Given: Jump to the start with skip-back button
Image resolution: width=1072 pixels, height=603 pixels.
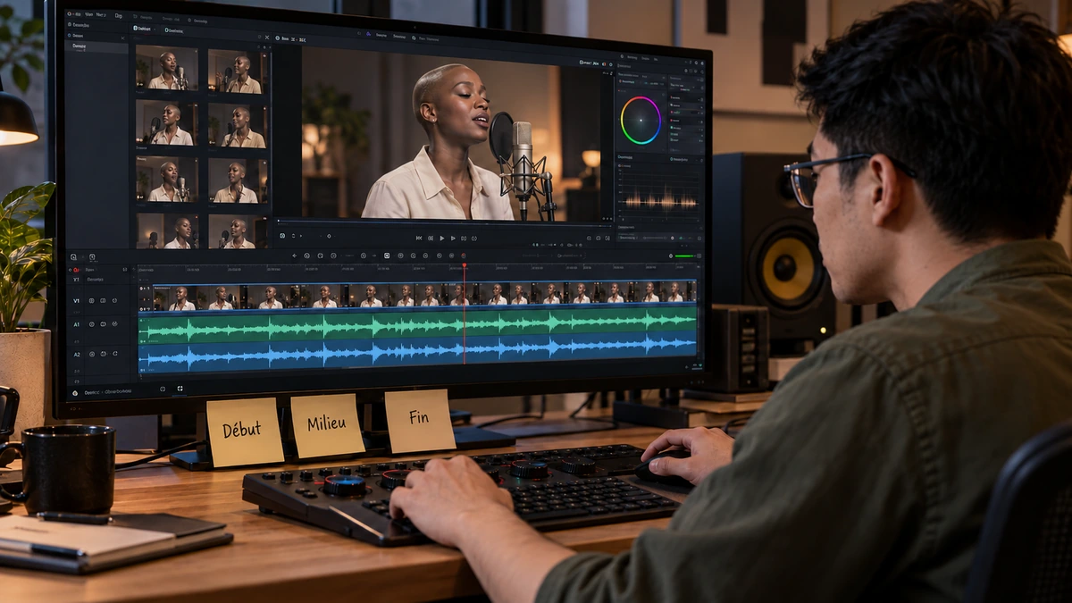Looking at the screenshot, I should tap(418, 238).
